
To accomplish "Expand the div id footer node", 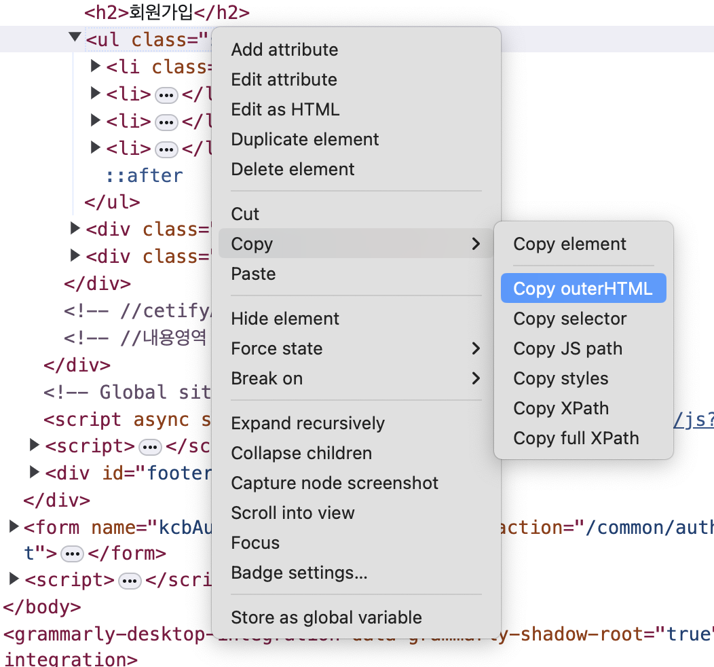I will point(34,472).
